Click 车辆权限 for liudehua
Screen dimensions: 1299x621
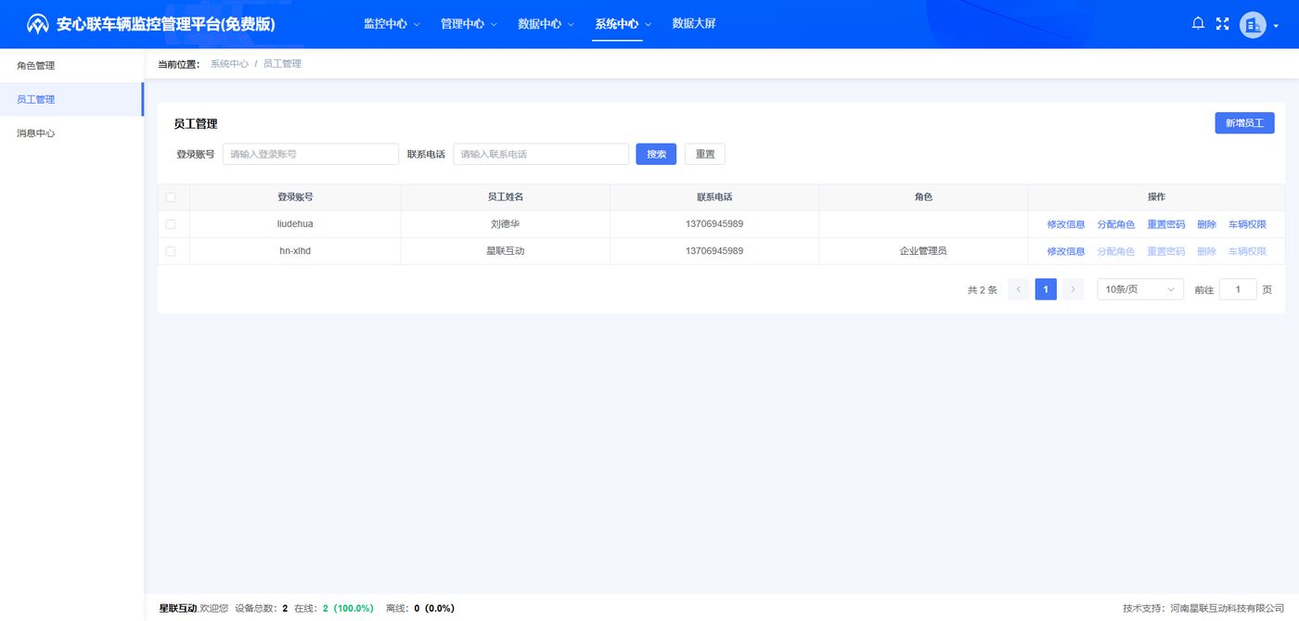(x=1247, y=224)
